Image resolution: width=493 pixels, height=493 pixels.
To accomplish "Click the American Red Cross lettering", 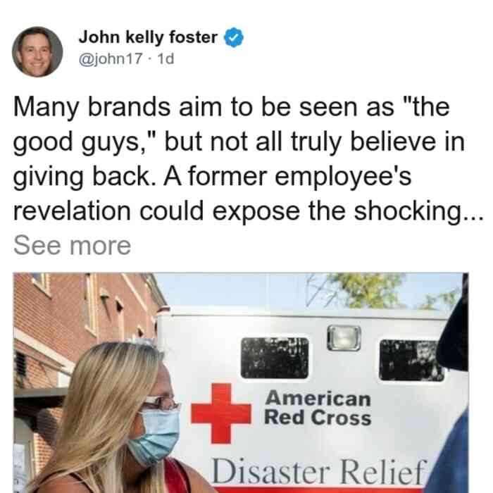I will point(318,408).
